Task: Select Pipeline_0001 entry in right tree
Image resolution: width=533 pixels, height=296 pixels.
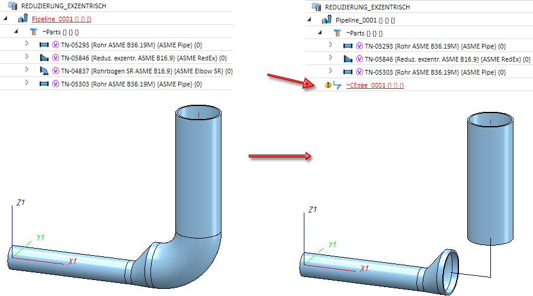Action: (x=365, y=20)
